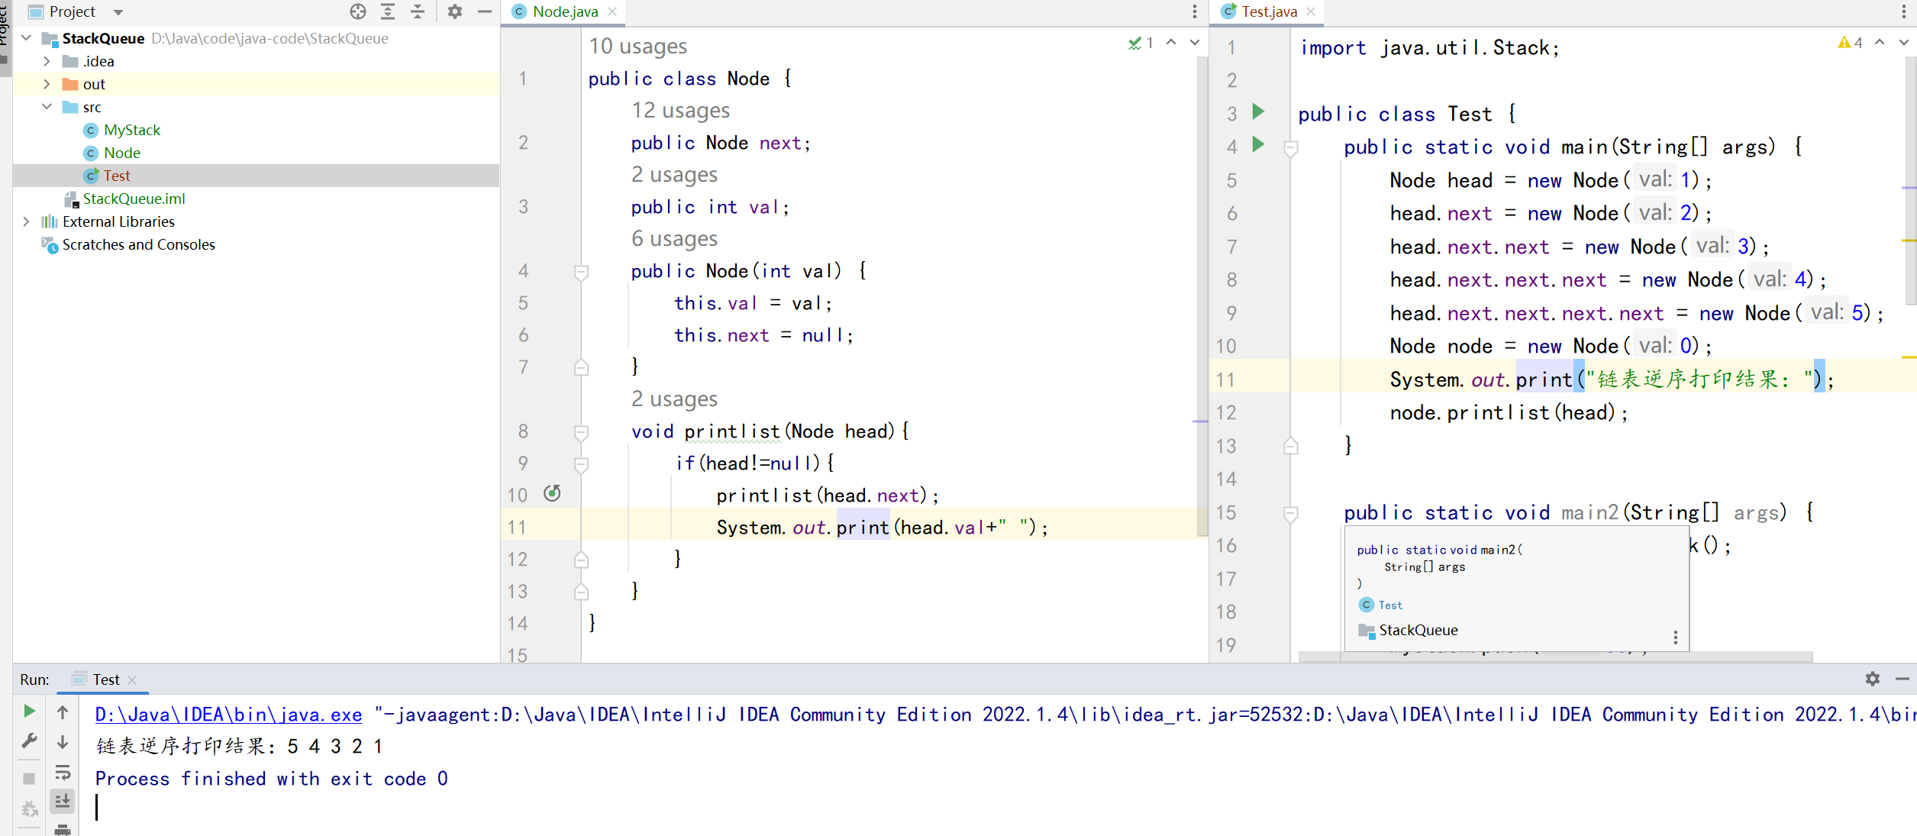Image resolution: width=1917 pixels, height=836 pixels.
Task: Open Project panel settings gear
Action: pyautogui.click(x=455, y=11)
